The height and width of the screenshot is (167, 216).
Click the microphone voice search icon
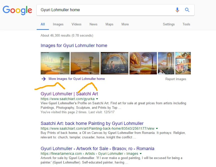click(177, 10)
